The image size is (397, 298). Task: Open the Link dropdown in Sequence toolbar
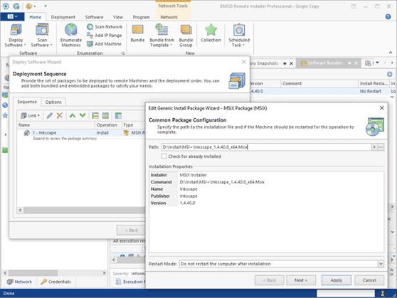[x=30, y=116]
